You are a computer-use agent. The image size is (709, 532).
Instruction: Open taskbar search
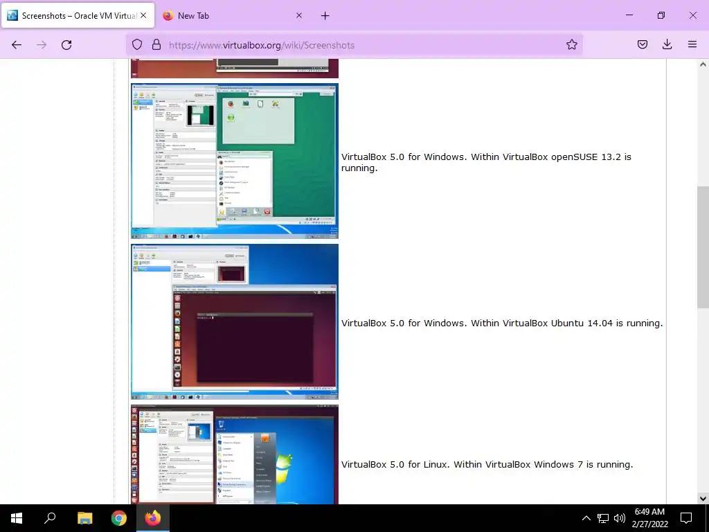pos(50,518)
